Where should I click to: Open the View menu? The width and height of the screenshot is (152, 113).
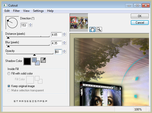click(26, 11)
